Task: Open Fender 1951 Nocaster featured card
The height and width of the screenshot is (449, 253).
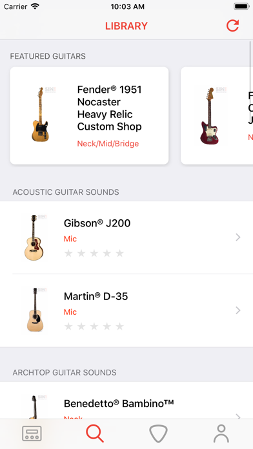Action: coord(89,115)
